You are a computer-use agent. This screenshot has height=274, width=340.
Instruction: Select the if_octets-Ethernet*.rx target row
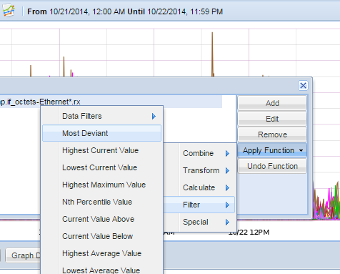coord(111,102)
